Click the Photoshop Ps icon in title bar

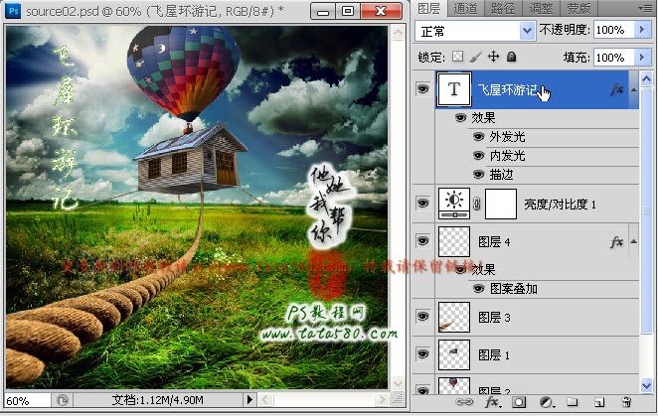point(13,11)
